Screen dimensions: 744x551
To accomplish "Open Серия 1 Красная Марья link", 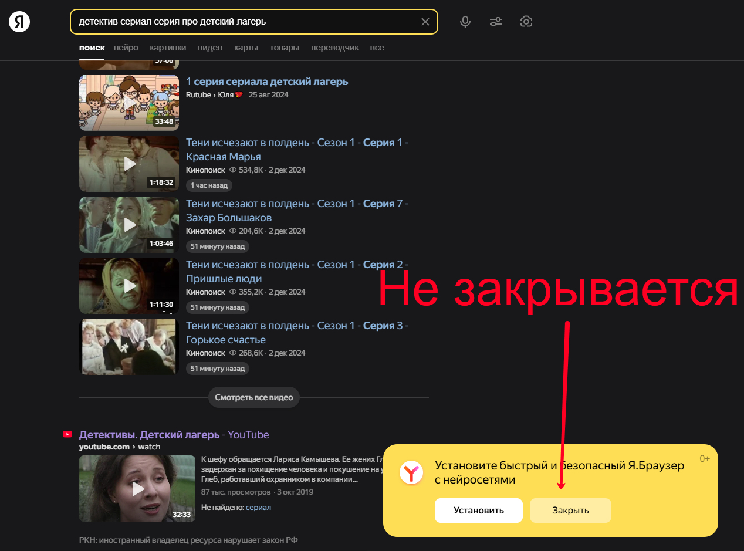I will pyautogui.click(x=297, y=149).
